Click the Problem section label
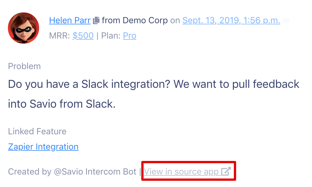 [24, 66]
